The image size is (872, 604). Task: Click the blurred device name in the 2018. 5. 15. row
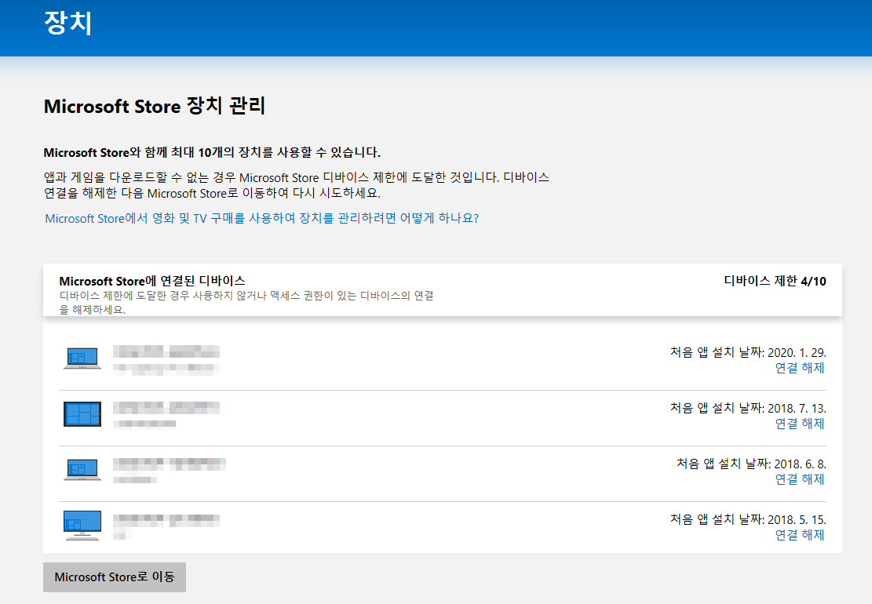166,520
